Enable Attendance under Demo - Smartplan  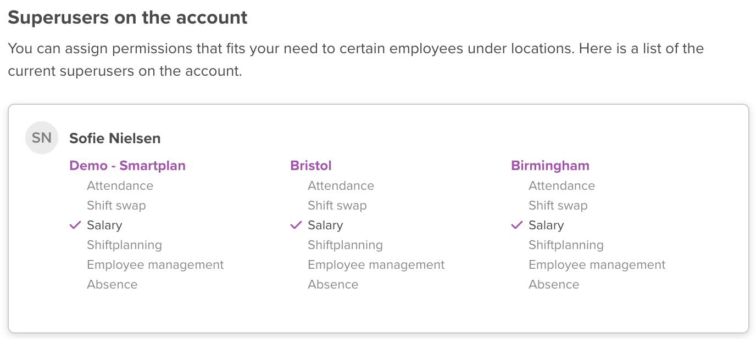120,186
